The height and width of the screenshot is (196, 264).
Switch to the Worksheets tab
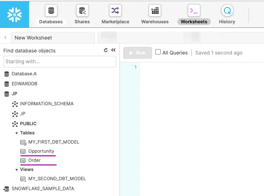click(x=194, y=22)
